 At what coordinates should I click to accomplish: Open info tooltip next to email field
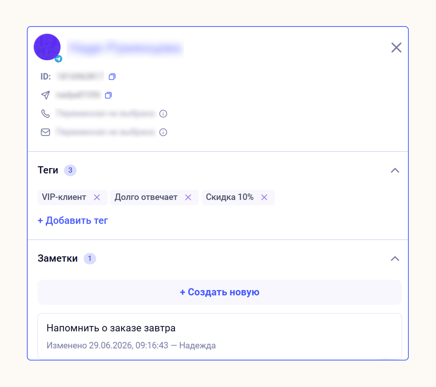(x=163, y=132)
